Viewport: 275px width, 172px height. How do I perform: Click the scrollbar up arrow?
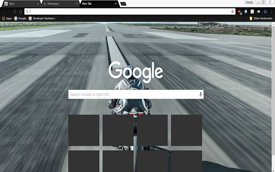273,24
